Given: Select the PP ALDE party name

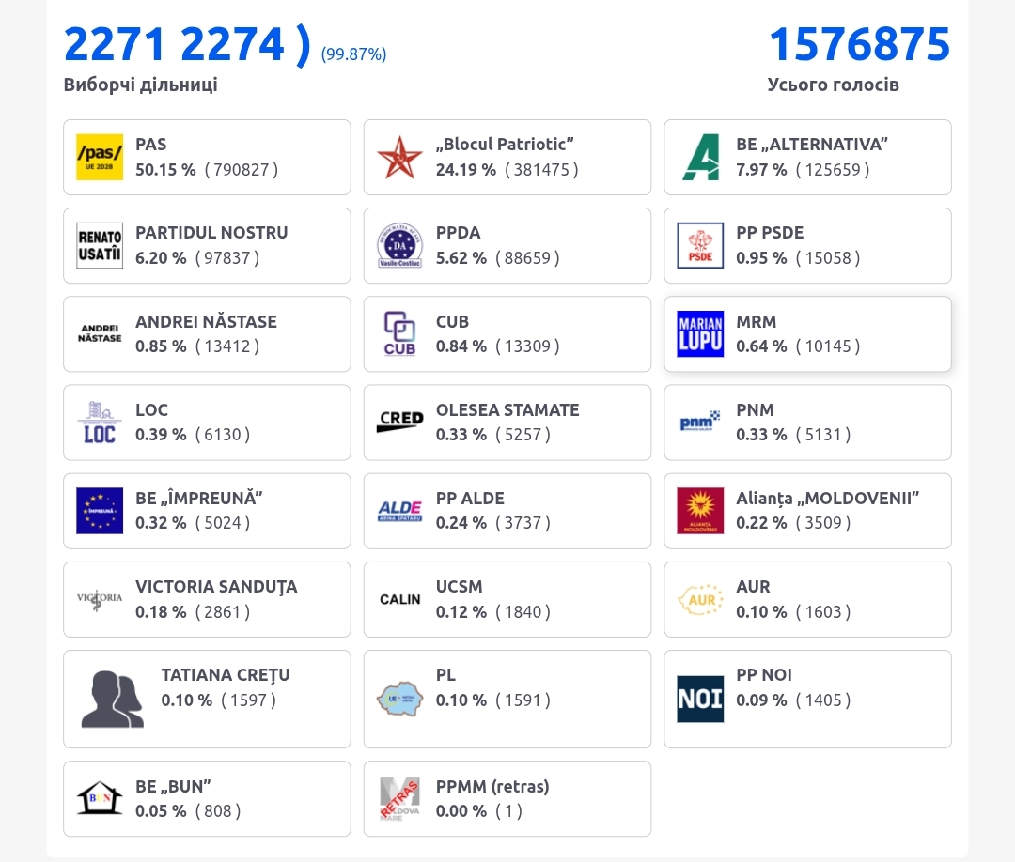Looking at the screenshot, I should click(470, 499).
